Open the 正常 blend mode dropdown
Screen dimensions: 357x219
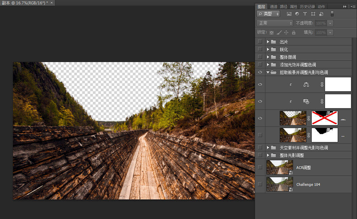point(275,23)
